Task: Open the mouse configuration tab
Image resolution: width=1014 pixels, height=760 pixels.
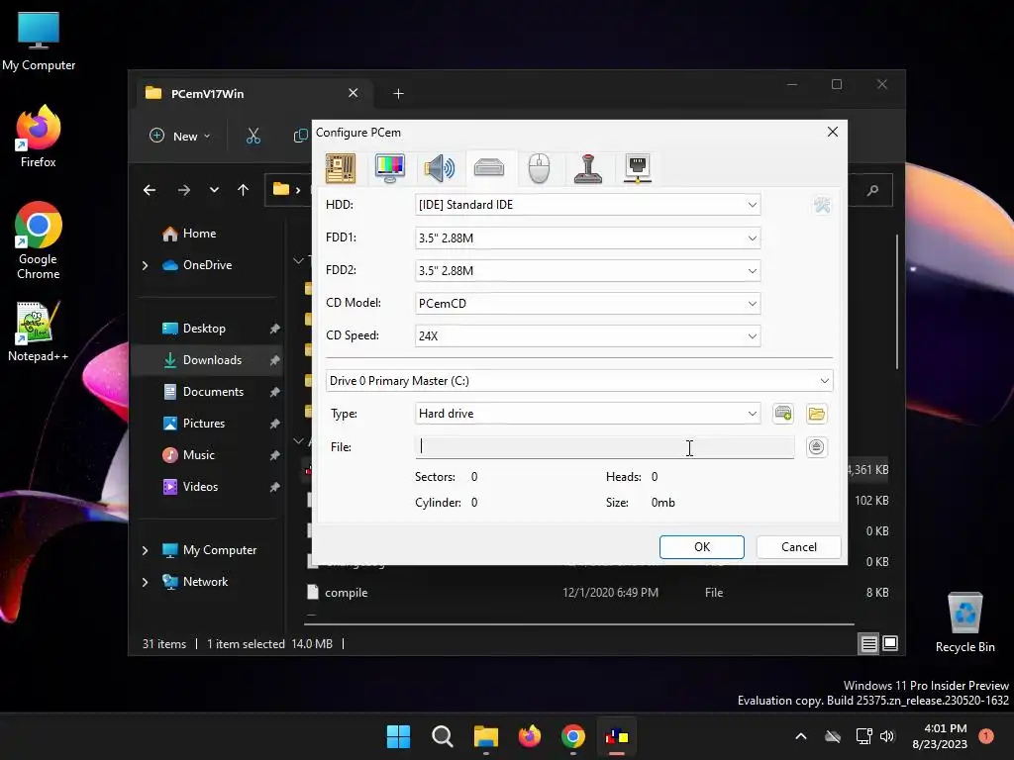Action: pyautogui.click(x=539, y=168)
